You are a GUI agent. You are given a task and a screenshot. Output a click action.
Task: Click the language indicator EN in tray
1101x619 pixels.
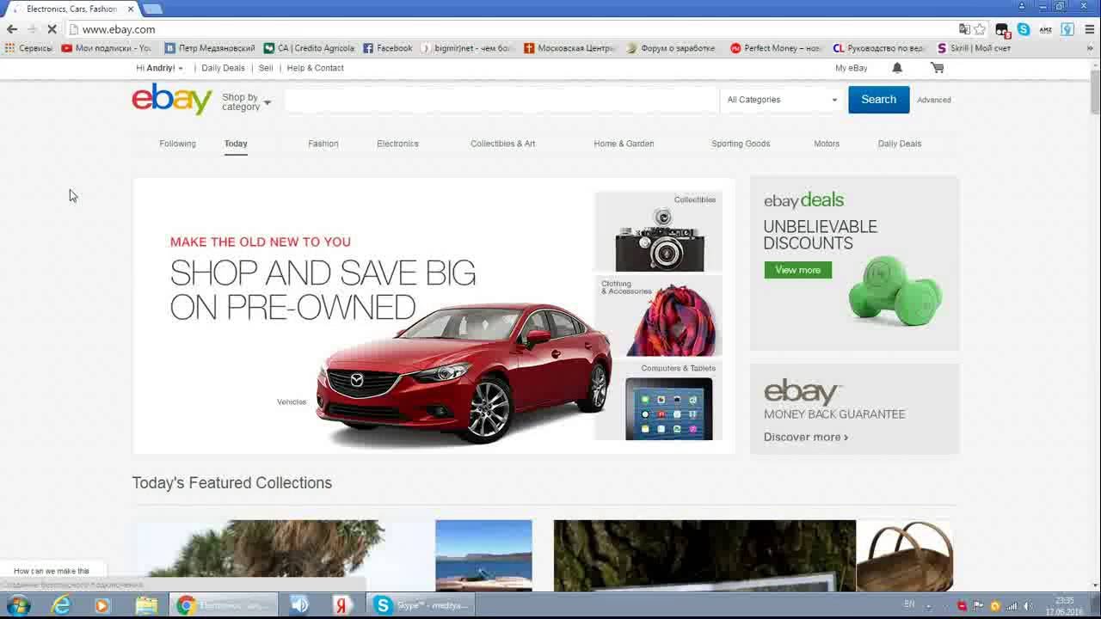[909, 605]
